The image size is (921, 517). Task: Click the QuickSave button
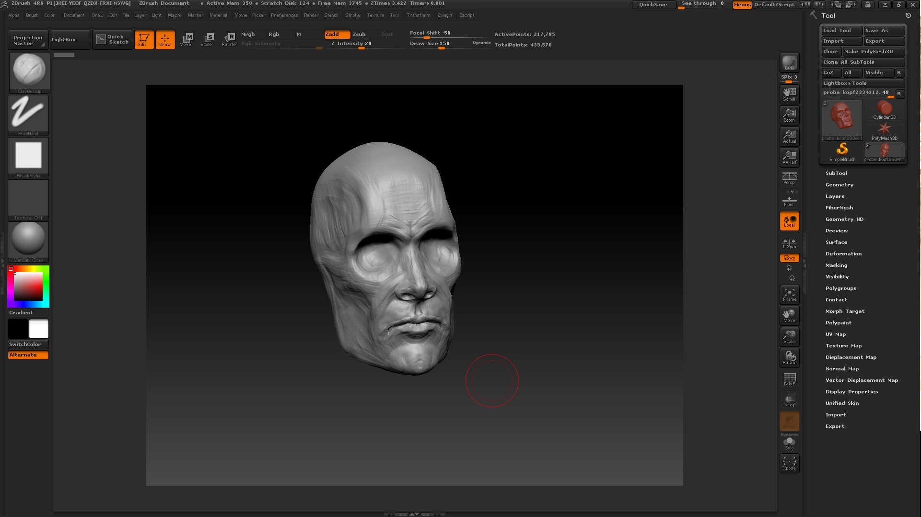click(x=653, y=5)
